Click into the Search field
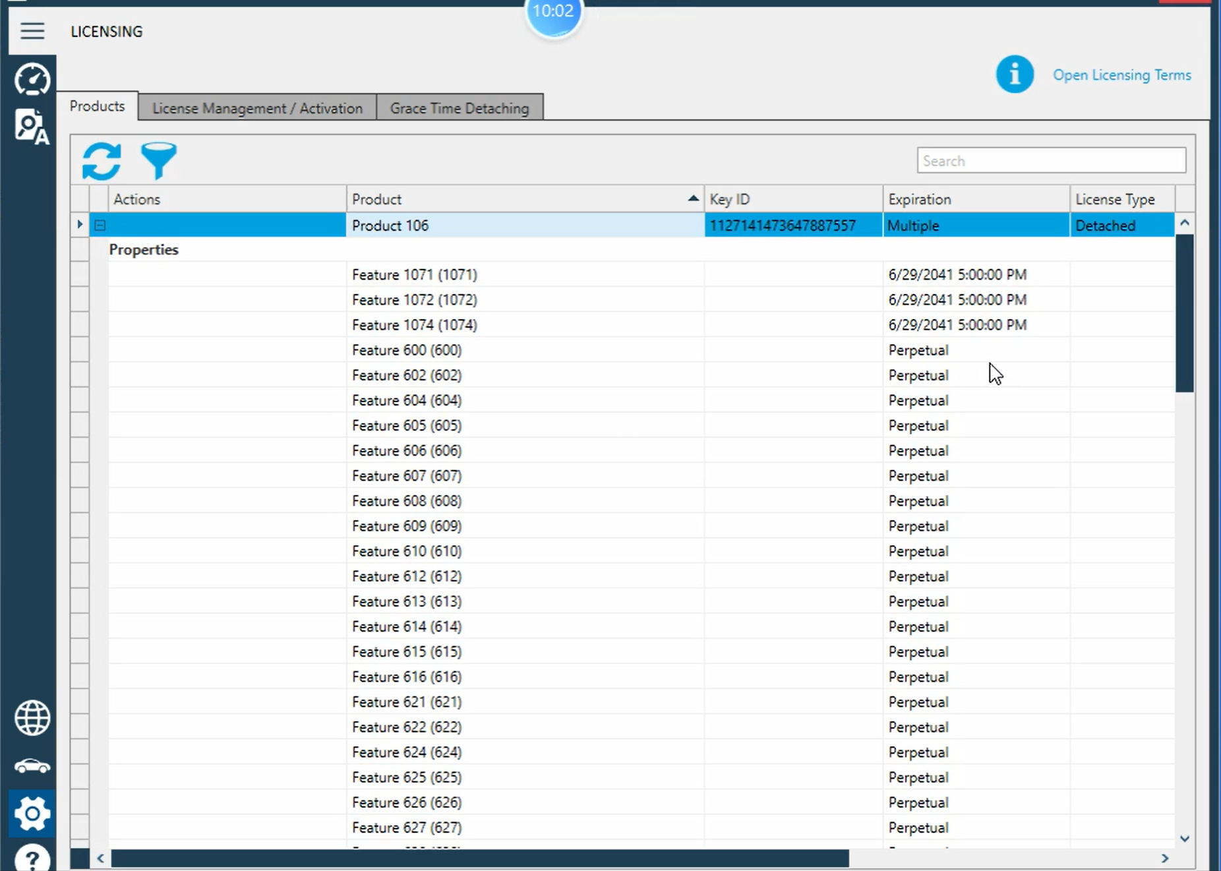 tap(1051, 161)
